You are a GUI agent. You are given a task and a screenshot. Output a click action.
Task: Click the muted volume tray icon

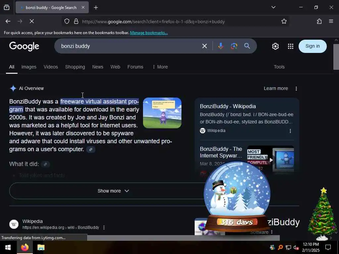(x=296, y=247)
